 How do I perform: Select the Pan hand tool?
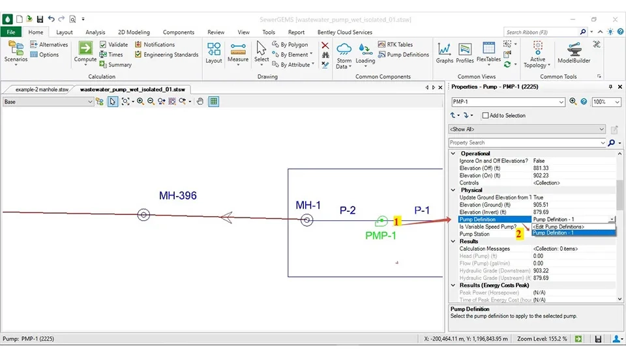coord(200,102)
